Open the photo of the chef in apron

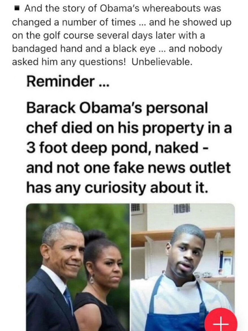(x=182, y=267)
